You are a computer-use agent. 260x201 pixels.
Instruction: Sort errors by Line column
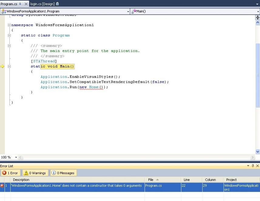[x=191, y=180]
